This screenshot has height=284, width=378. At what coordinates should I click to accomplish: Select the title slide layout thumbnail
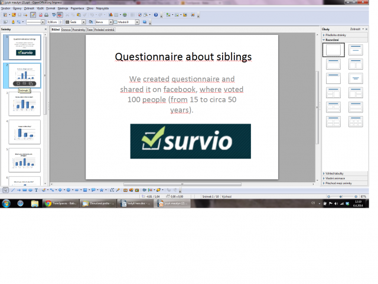click(x=356, y=50)
